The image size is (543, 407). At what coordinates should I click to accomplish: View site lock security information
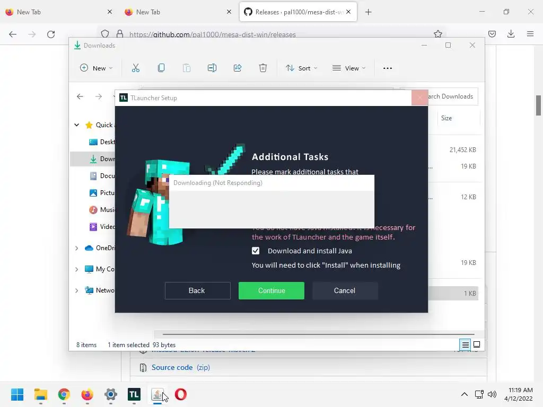click(120, 34)
